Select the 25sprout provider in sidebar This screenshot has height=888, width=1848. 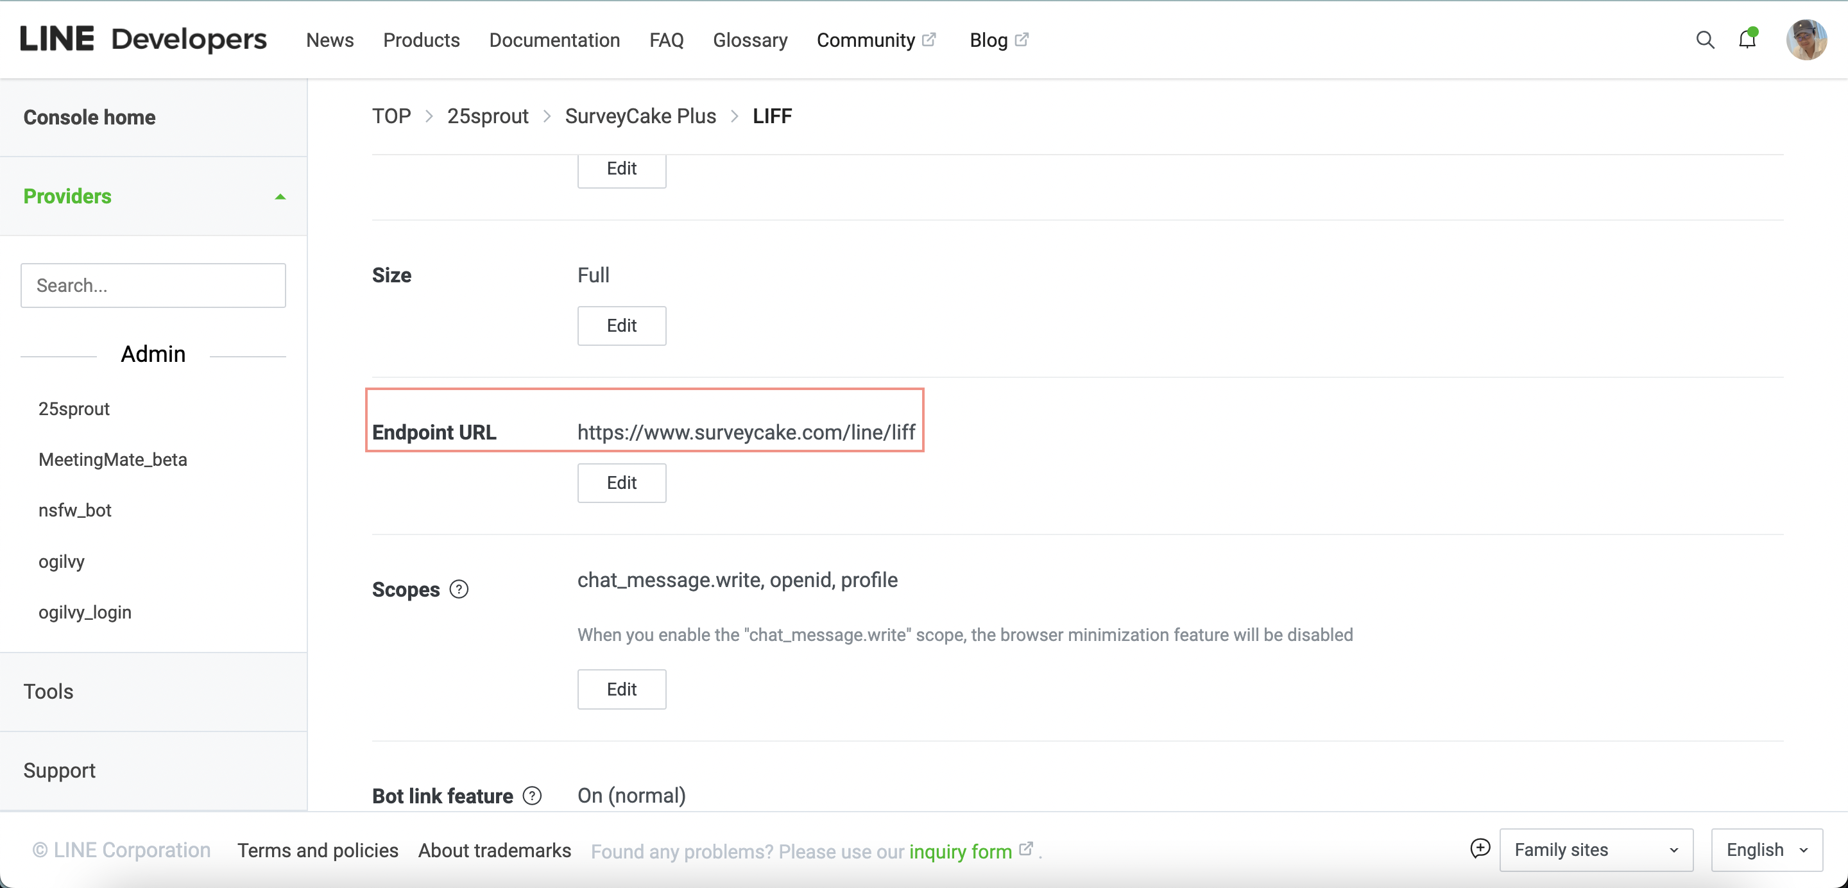pos(74,409)
